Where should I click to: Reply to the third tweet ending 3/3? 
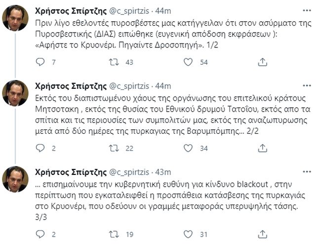tap(41, 234)
